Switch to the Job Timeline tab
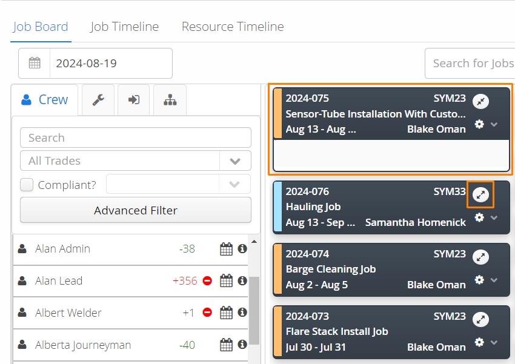The width and height of the screenshot is (515, 364). [x=124, y=27]
